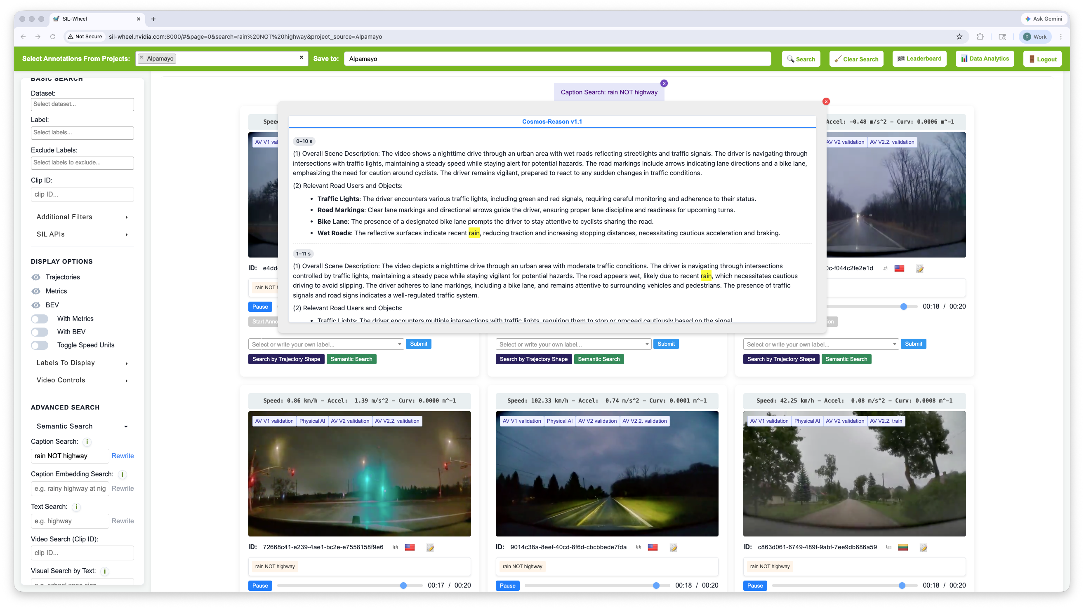This screenshot has height=609, width=1084.
Task: Reload the page
Action: [x=53, y=37]
